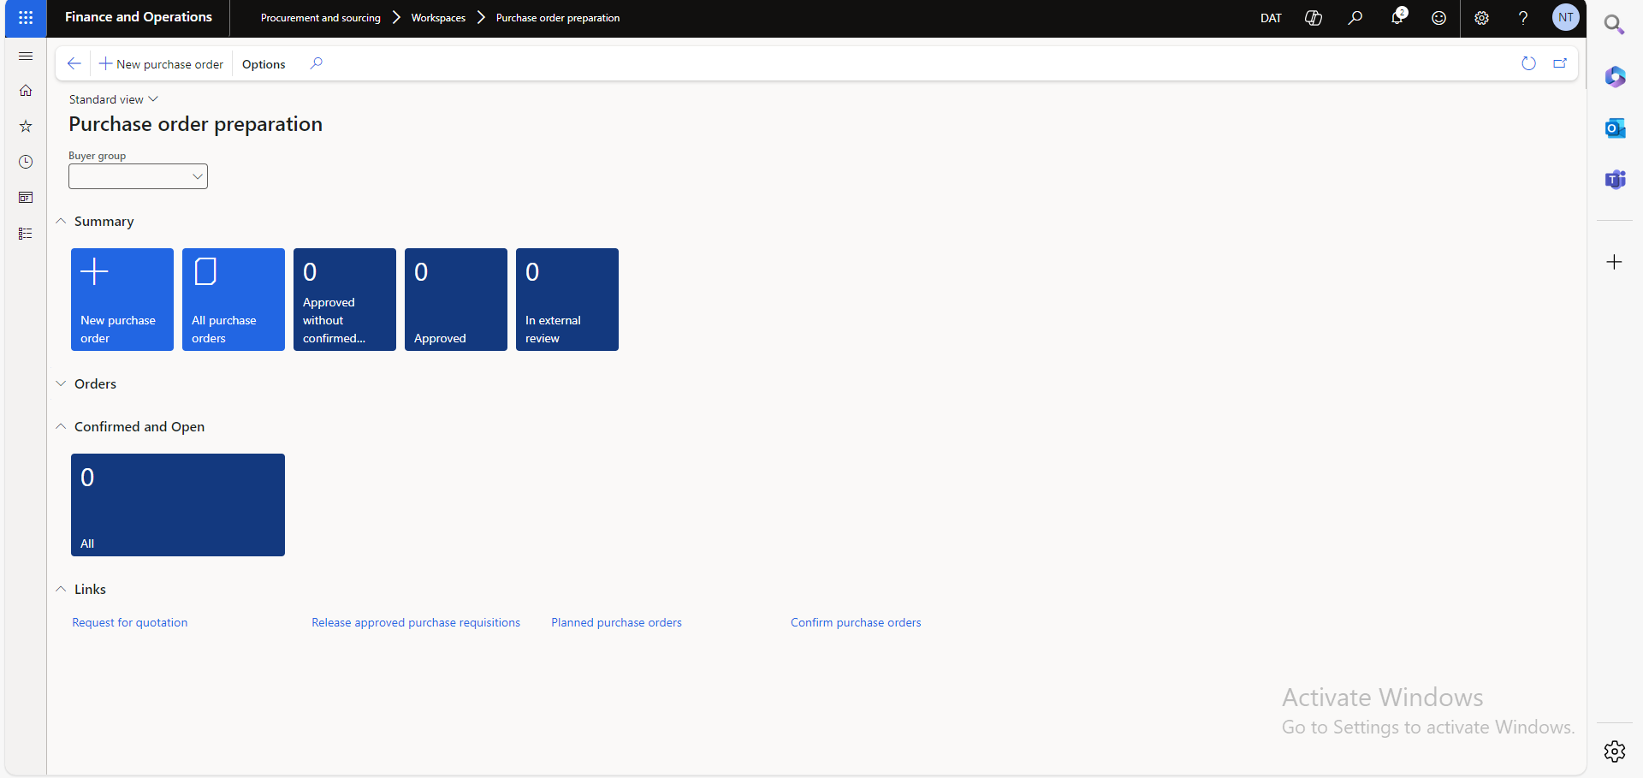Open the Request for quotation link
The width and height of the screenshot is (1643, 778).
129,623
